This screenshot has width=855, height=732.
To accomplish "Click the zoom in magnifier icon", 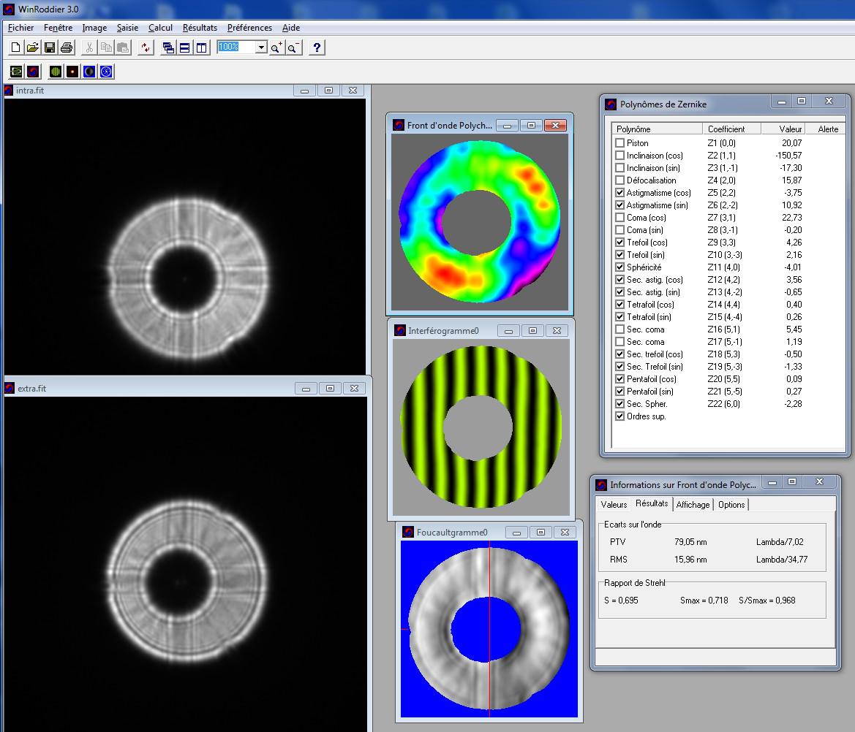I will (276, 47).
